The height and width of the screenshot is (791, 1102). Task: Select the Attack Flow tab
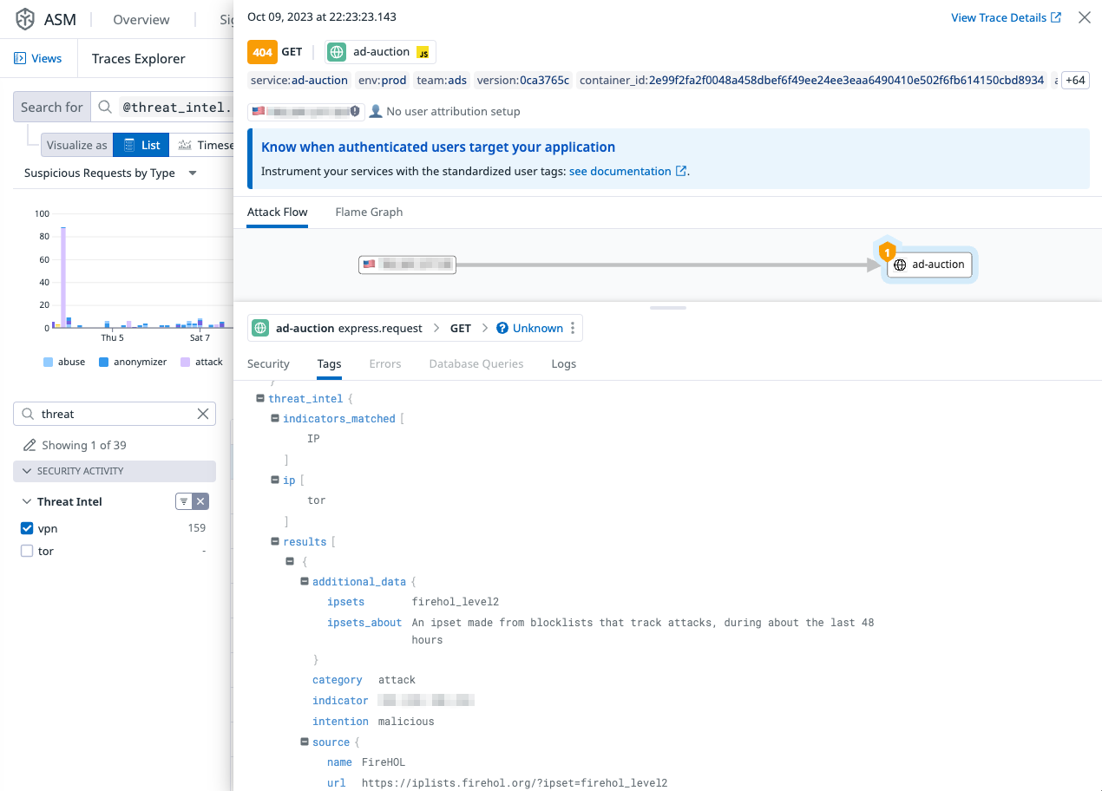tap(277, 212)
